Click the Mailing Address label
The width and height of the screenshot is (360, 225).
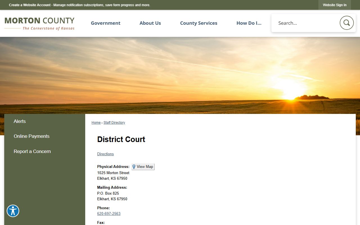[112, 187]
